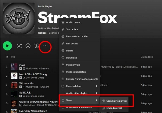The width and height of the screenshot is (162, 113).
Task: Click music video icon on Without Me row
Action: click(x=24, y=87)
